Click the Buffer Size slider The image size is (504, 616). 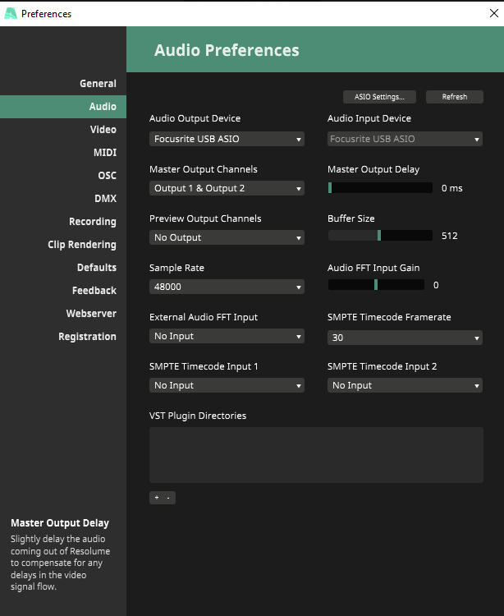[380, 236]
